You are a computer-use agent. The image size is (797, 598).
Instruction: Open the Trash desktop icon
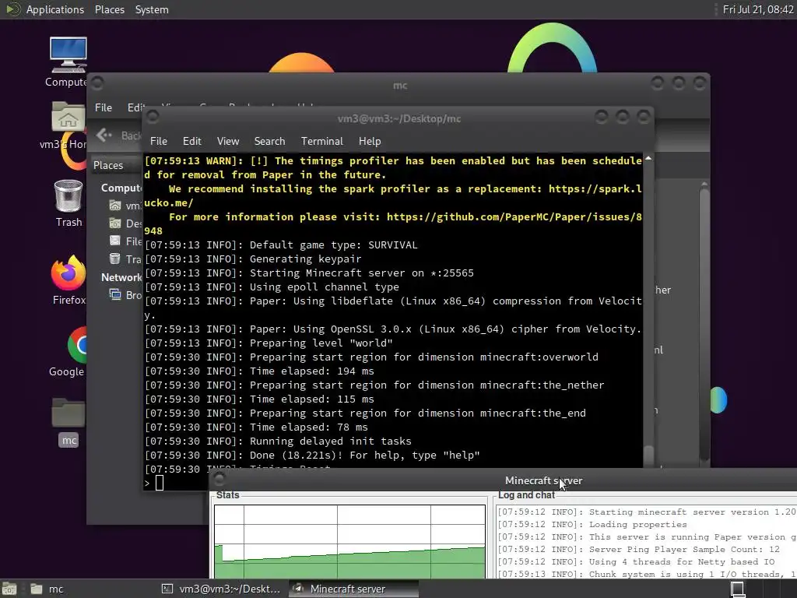pos(68,203)
